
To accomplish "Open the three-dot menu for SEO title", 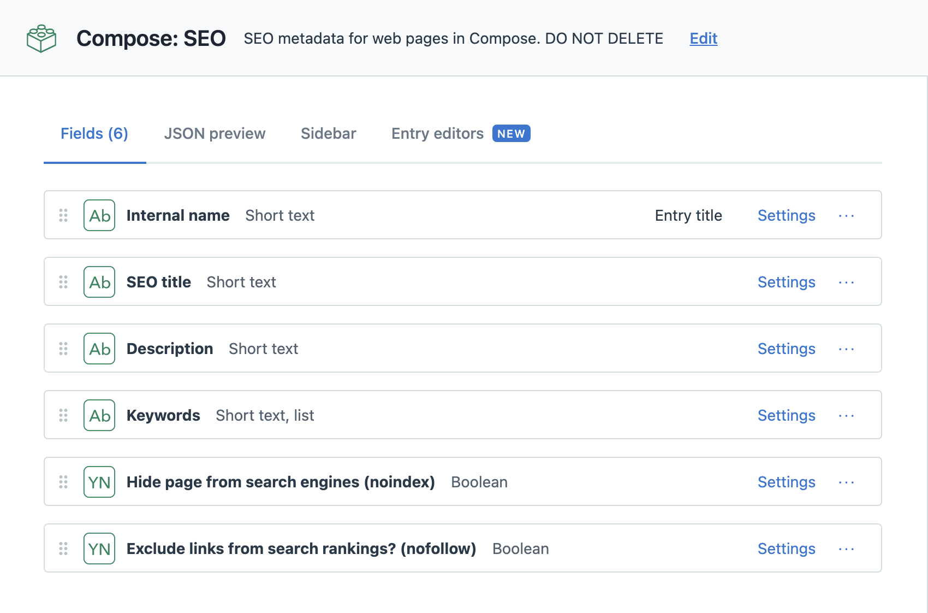I will pyautogui.click(x=846, y=282).
